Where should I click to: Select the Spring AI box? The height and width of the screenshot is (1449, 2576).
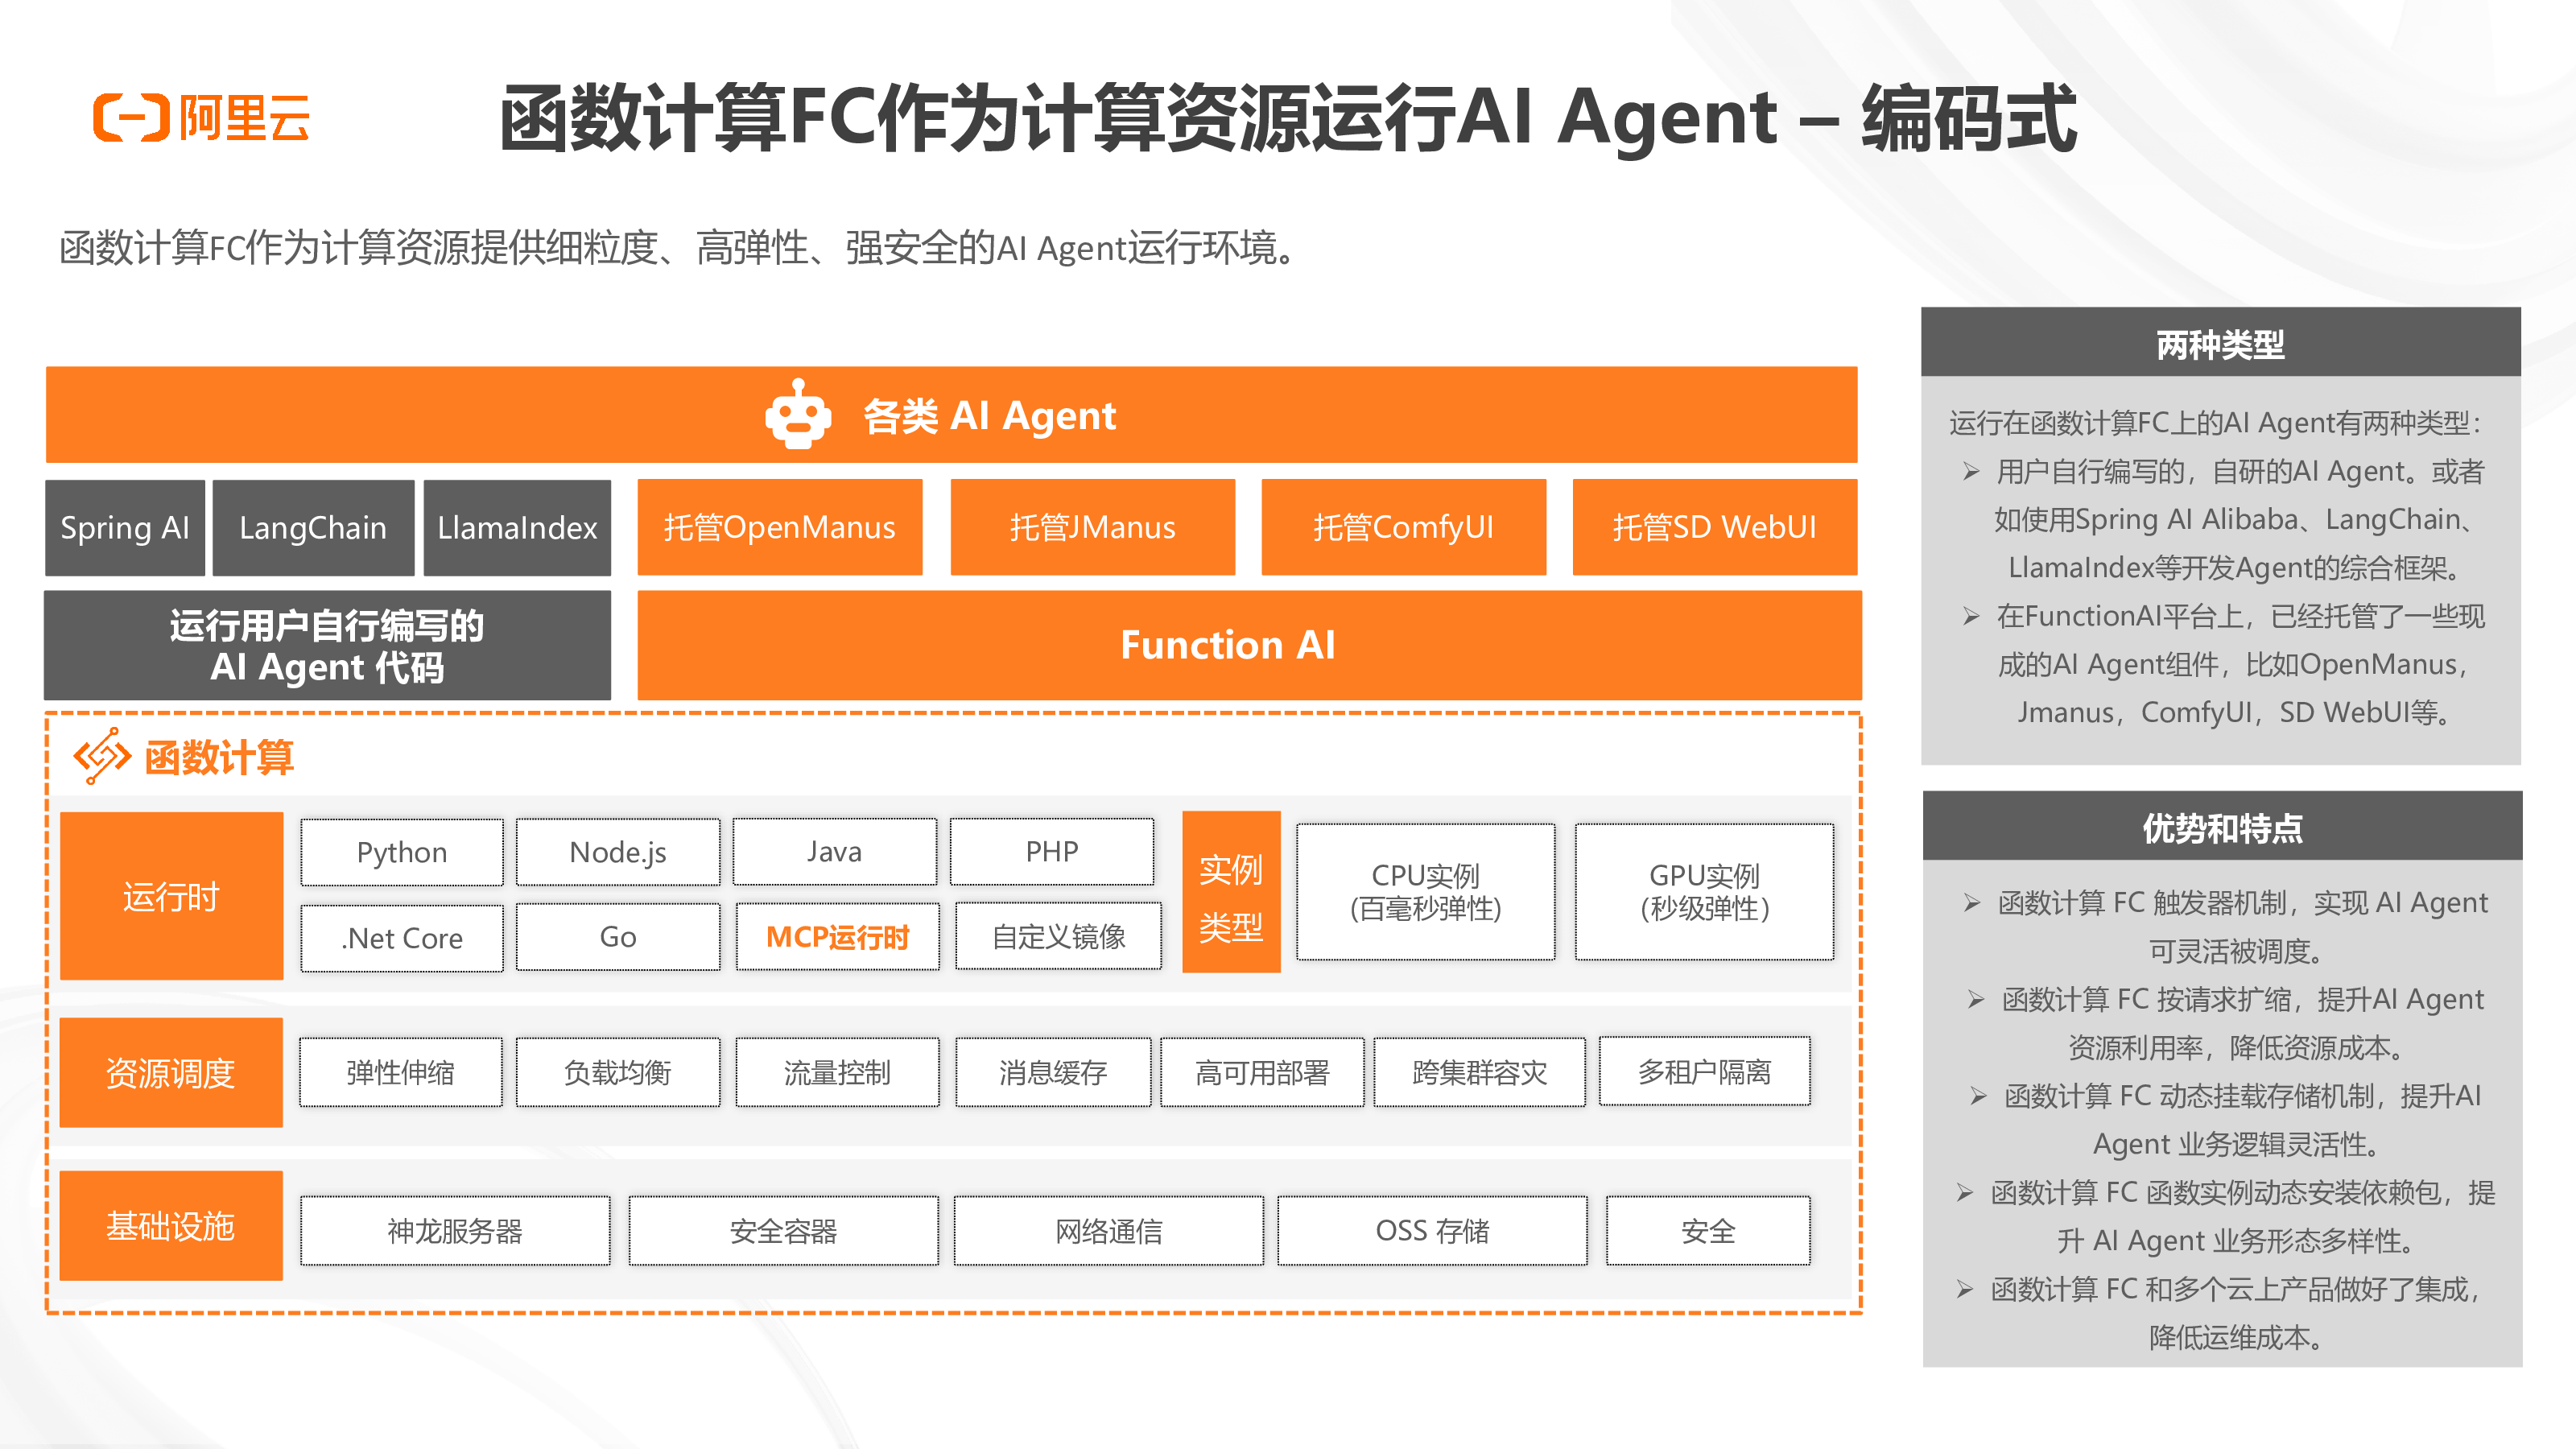coord(125,527)
